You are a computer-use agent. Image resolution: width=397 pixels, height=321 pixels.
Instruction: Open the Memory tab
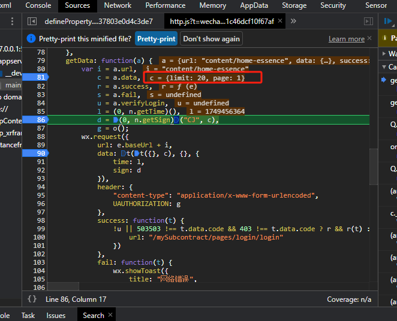(213, 5)
